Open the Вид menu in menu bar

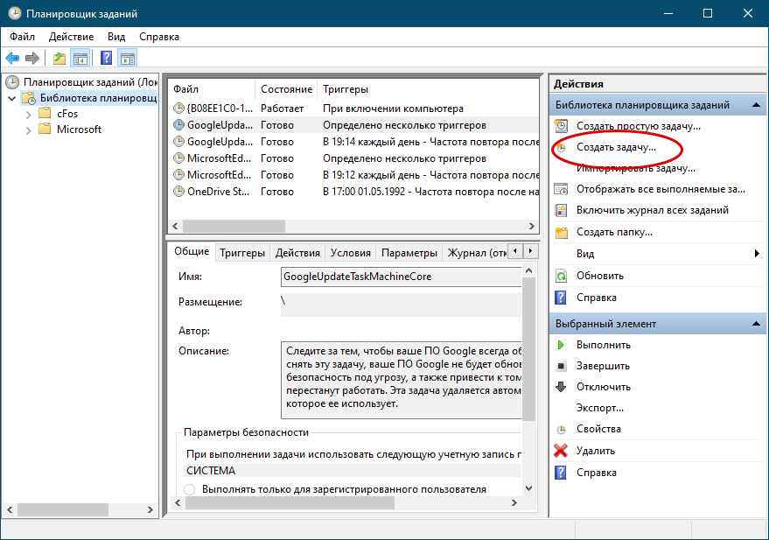point(116,37)
